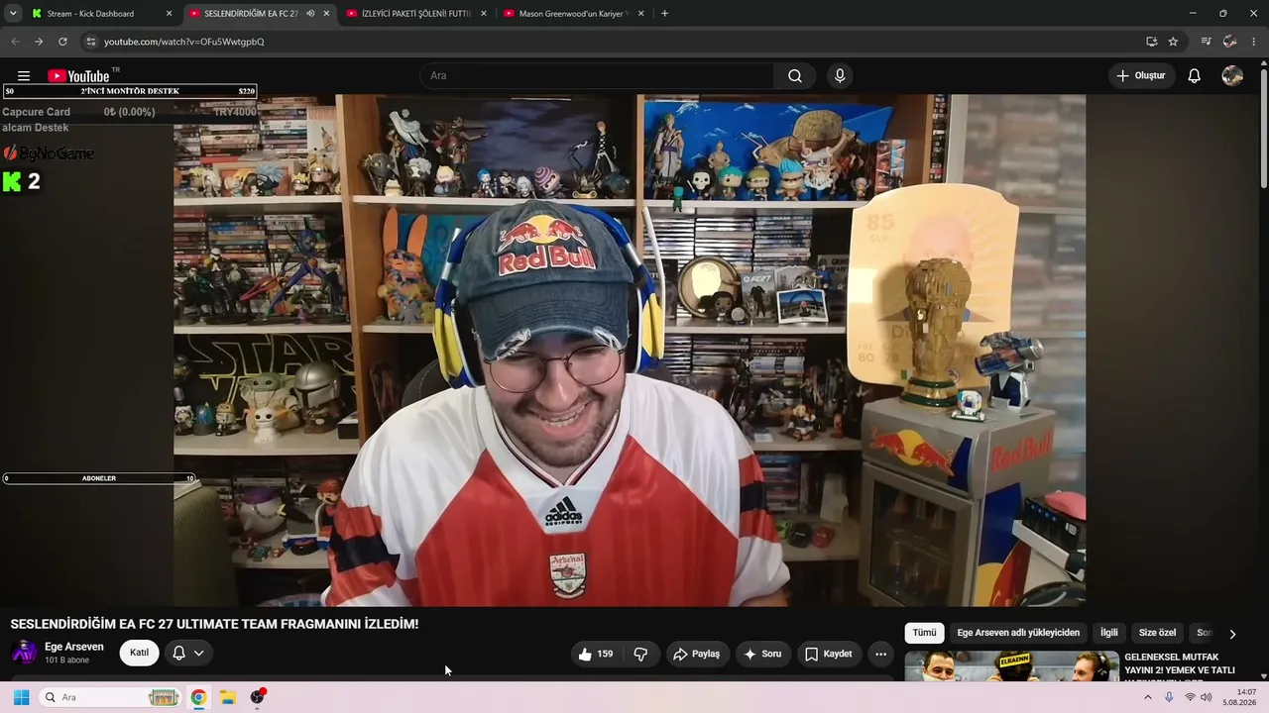
Task: Filter by Ege Arseven adlı yükleyiciden chip
Action: [1018, 633]
